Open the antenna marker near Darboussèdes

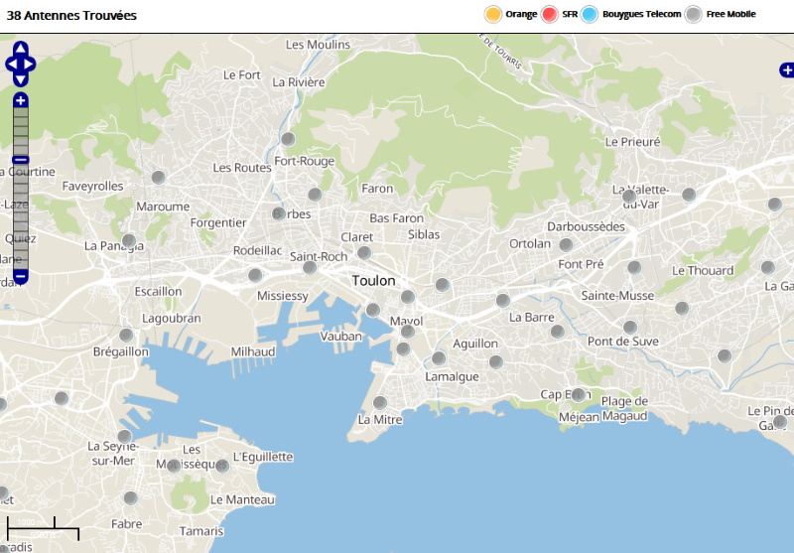[x=566, y=244]
